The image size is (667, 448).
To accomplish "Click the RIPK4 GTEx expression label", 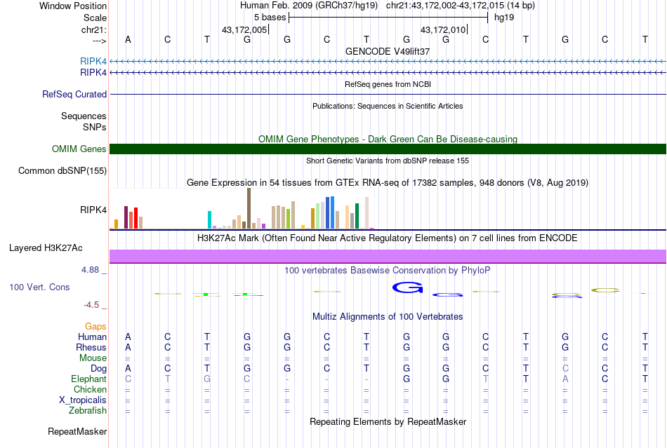I will [93, 210].
